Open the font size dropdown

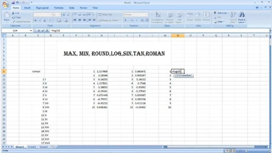tap(59, 15)
